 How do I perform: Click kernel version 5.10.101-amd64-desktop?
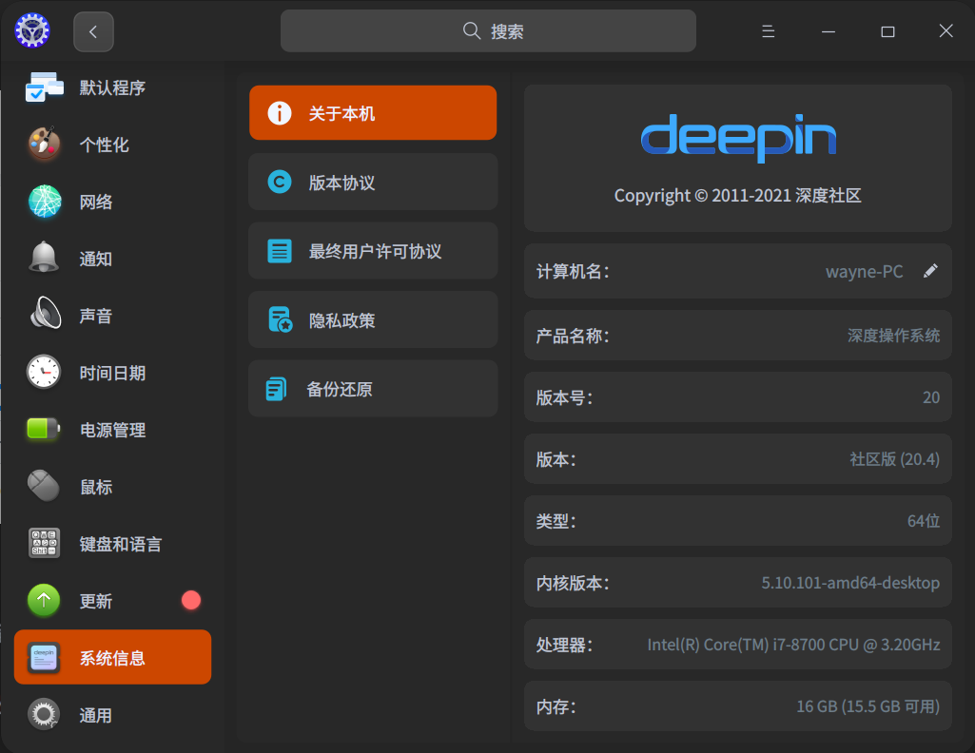click(x=850, y=583)
